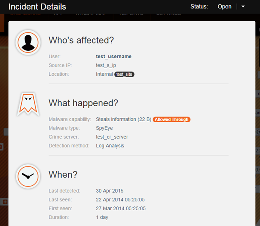The width and height of the screenshot is (260, 226).
Task: Open the Status dropdown arrow
Action: (243, 7)
